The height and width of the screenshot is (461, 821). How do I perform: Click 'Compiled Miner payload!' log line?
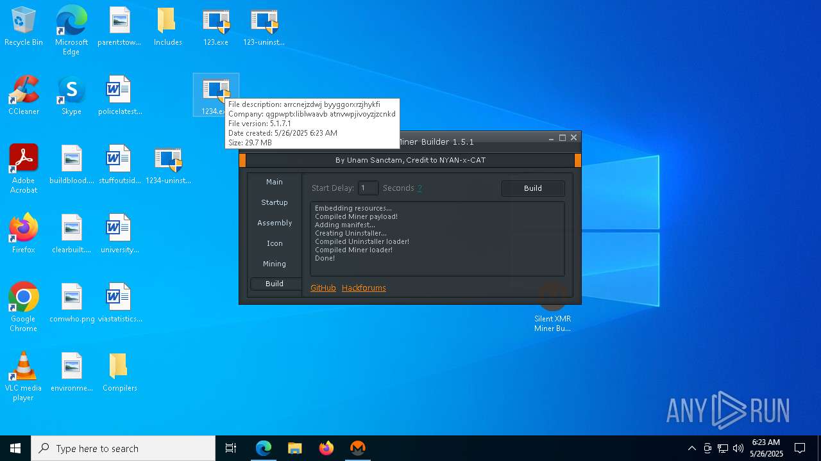(x=356, y=216)
